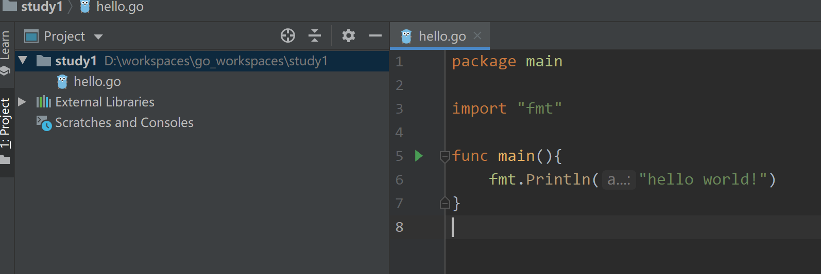
Task: Fold the main function at line 5
Action: tap(445, 156)
